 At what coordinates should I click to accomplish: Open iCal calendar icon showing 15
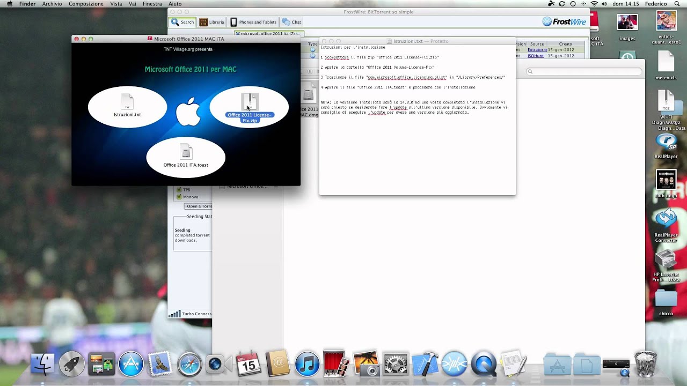(x=248, y=365)
